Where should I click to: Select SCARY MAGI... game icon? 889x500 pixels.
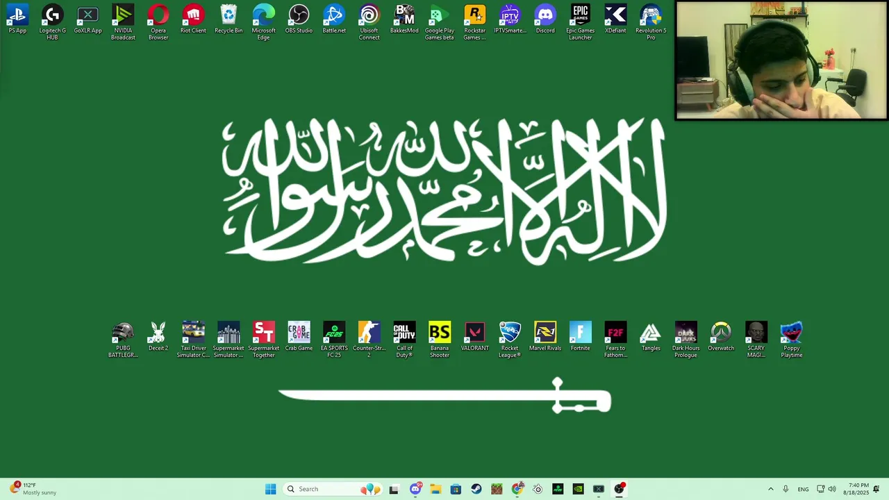(x=756, y=340)
